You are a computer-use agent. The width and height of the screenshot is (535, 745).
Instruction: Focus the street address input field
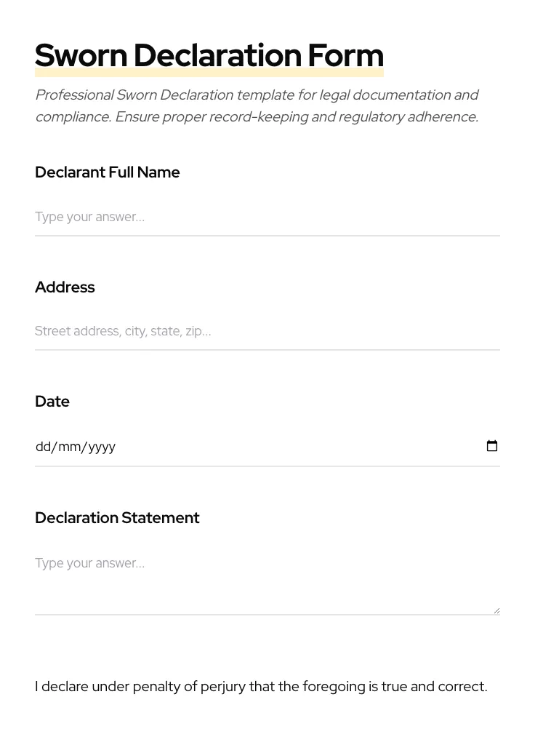tap(267, 331)
